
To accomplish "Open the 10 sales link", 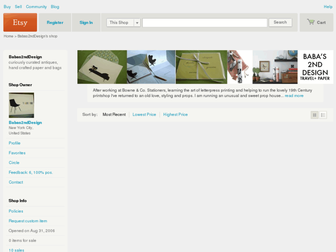I will coord(16,250).
